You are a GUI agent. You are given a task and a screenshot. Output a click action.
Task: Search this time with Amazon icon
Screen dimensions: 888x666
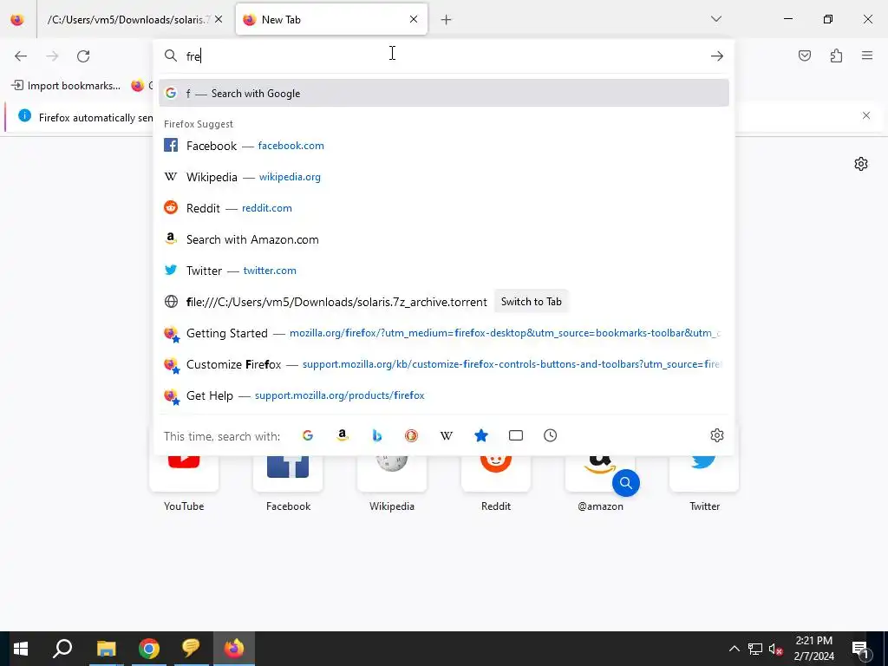pos(342,435)
